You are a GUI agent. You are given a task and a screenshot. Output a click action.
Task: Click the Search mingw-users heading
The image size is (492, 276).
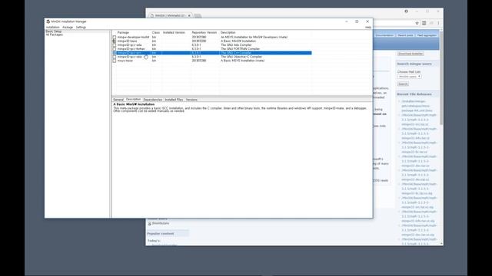coord(414,64)
